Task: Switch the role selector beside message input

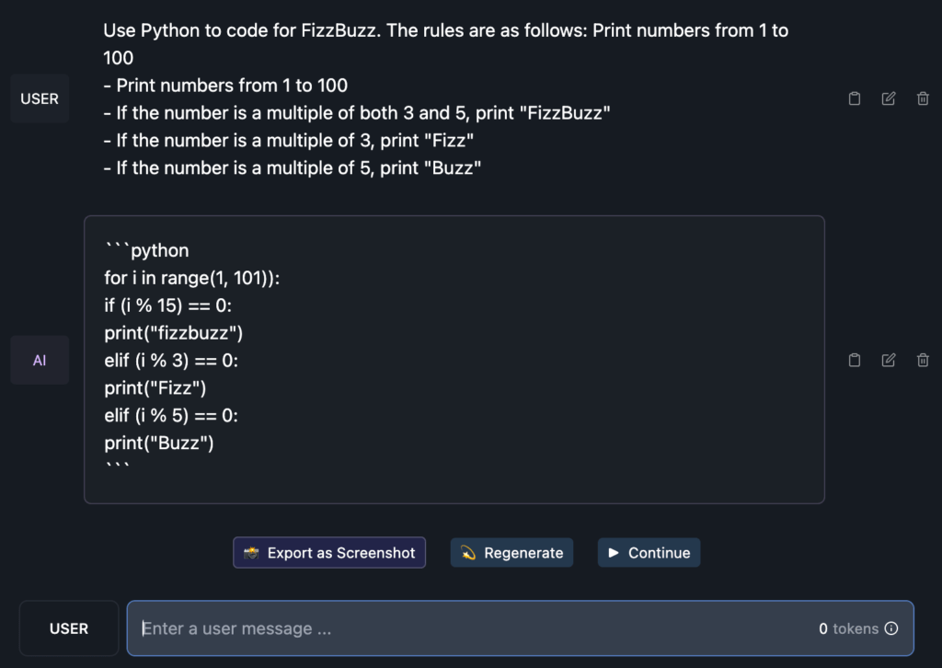Action: [69, 629]
